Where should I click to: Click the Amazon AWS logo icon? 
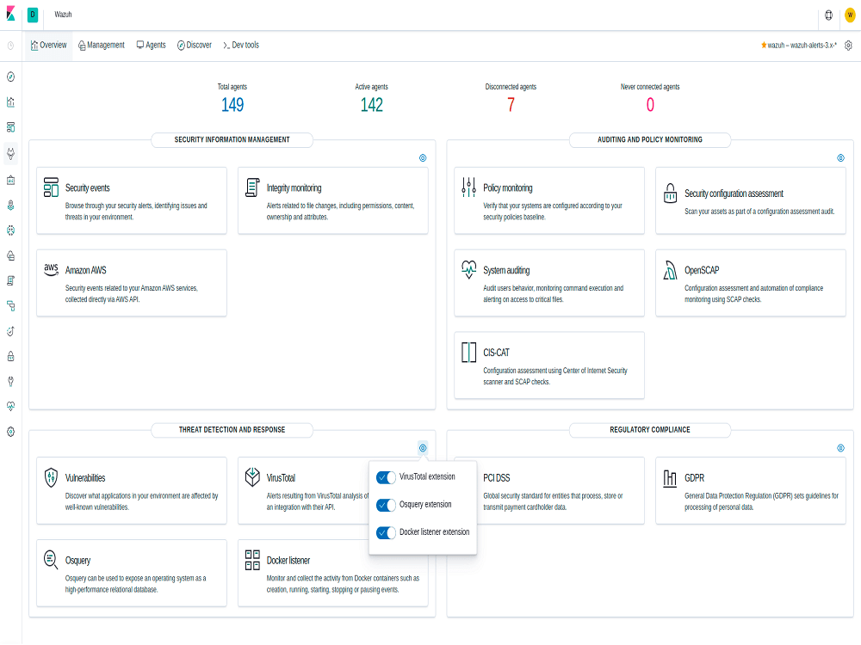click(51, 268)
